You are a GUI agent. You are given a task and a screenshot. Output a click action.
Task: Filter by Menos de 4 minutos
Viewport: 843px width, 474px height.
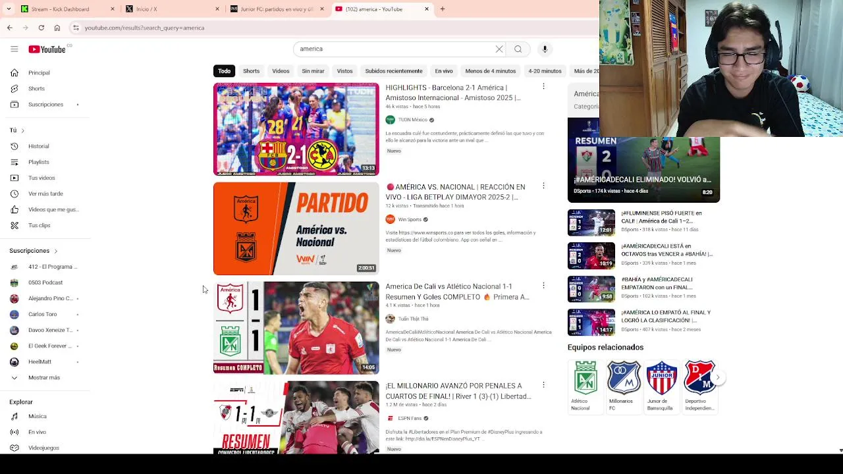coord(491,71)
